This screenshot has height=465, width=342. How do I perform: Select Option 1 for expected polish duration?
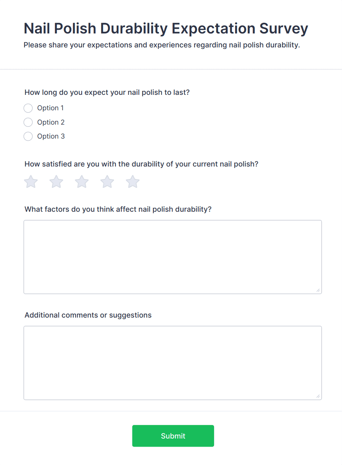pyautogui.click(x=28, y=108)
